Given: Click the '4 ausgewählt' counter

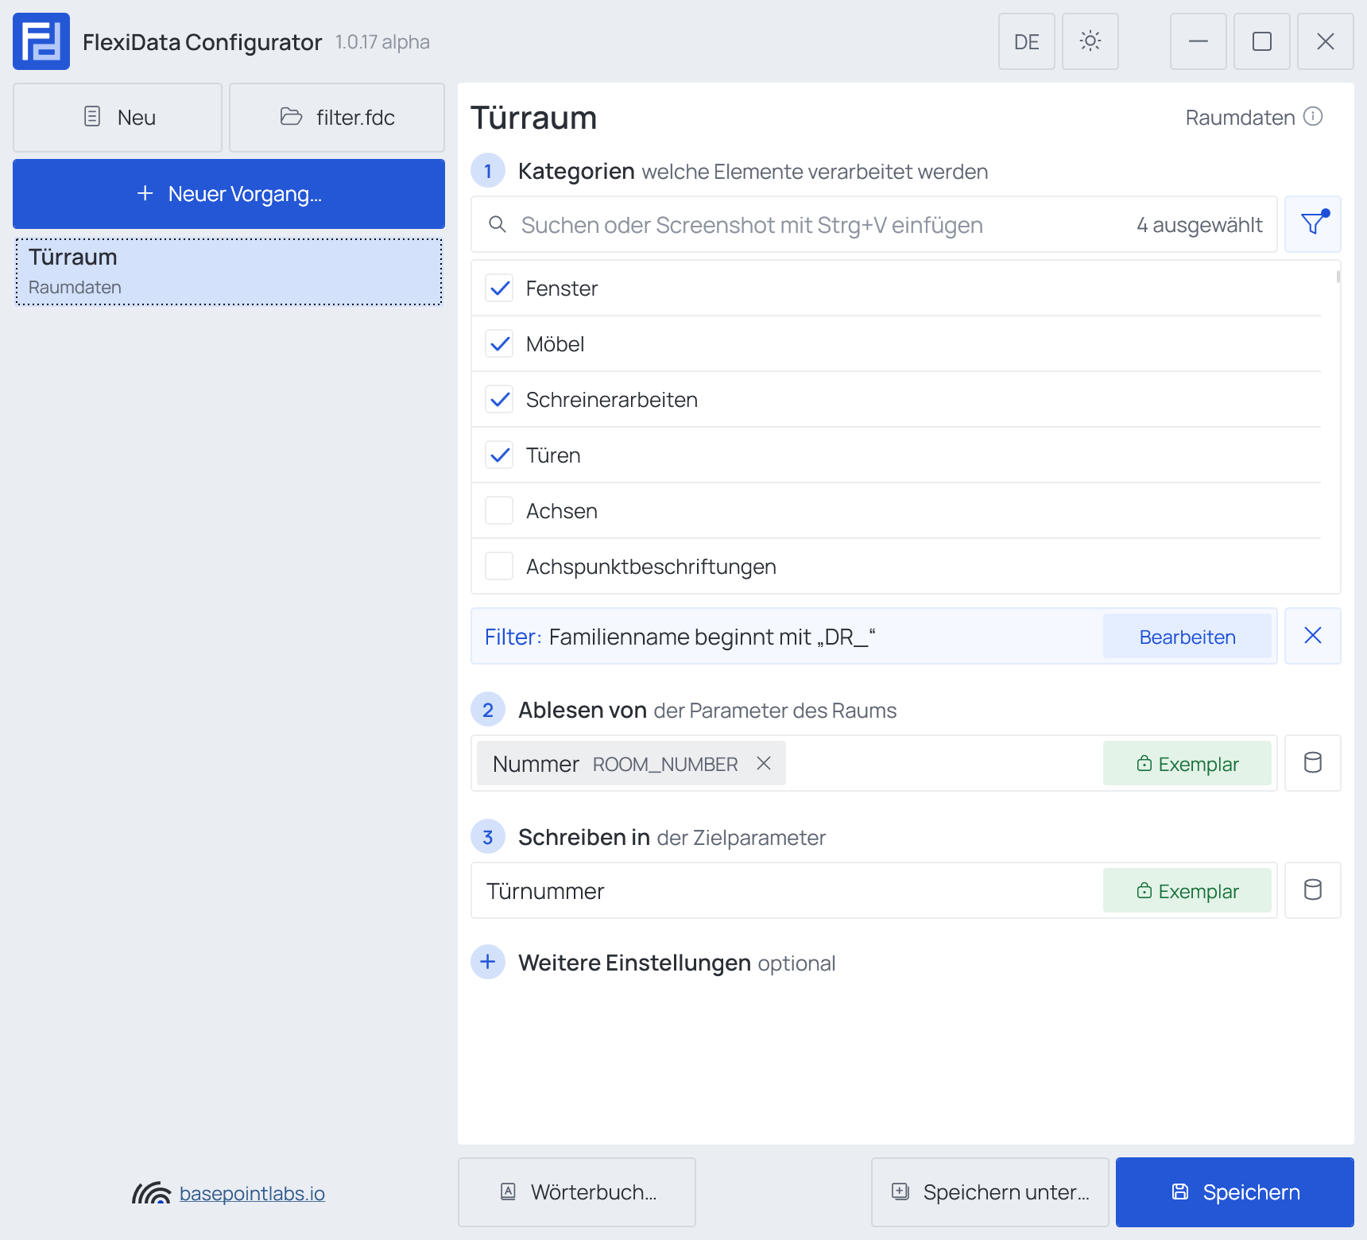Looking at the screenshot, I should [x=1199, y=225].
